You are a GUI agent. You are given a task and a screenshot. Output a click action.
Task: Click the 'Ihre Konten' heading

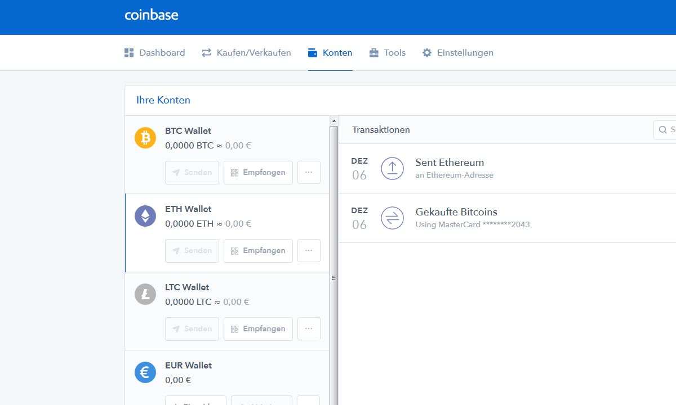pos(163,100)
